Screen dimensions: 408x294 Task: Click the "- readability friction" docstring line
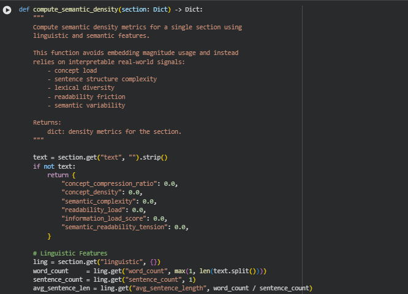[86, 97]
